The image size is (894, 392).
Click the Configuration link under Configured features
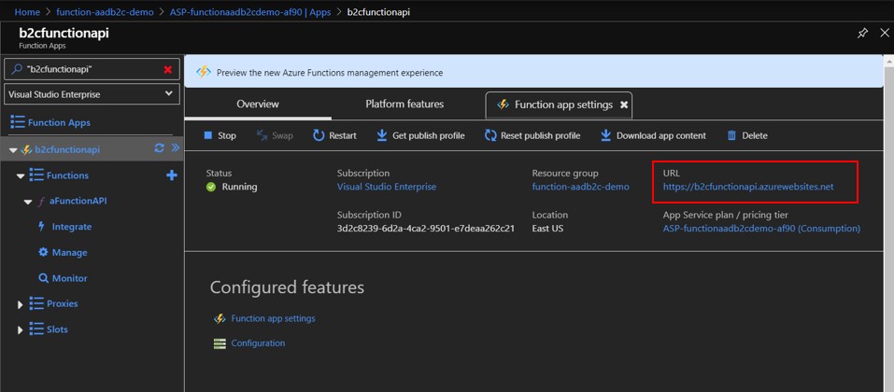pos(258,343)
